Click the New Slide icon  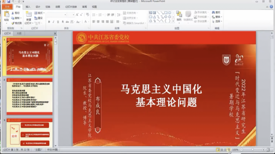[x=29, y=14]
